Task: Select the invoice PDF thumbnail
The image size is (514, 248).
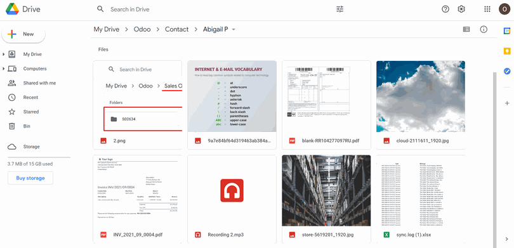Action: 137,191
